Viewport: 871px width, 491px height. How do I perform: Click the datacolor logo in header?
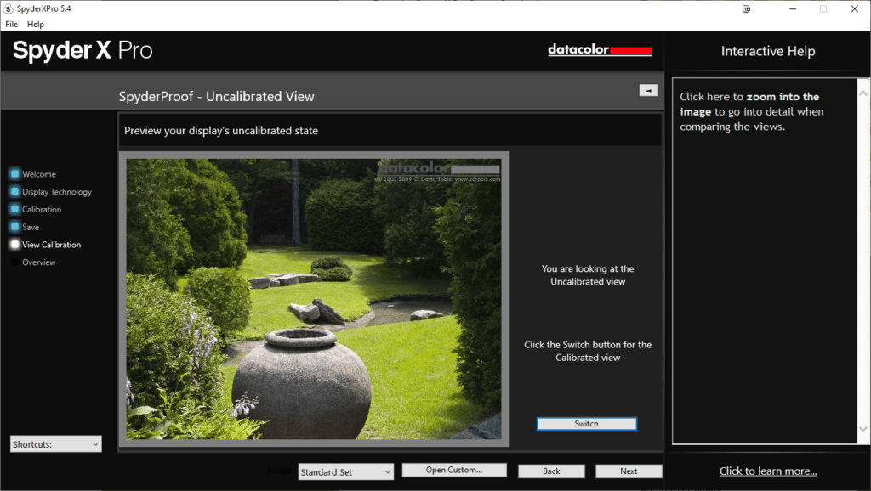pos(600,50)
